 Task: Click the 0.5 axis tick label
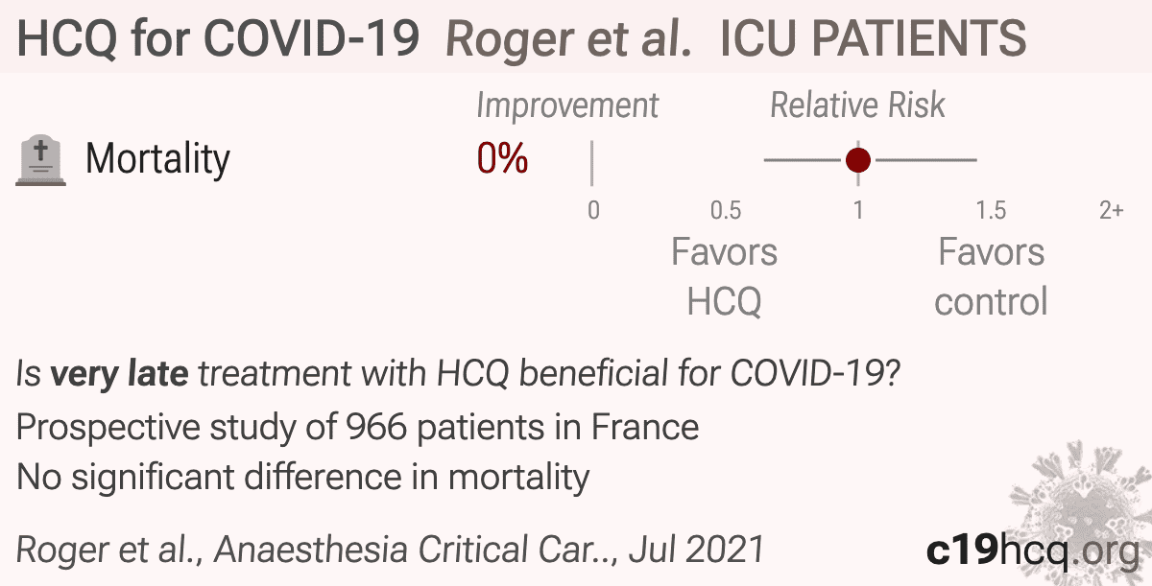pyautogui.click(x=726, y=210)
